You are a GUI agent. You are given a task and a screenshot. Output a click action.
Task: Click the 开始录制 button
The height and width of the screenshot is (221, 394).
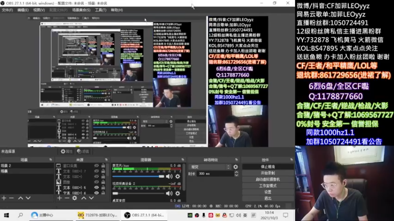(268, 173)
